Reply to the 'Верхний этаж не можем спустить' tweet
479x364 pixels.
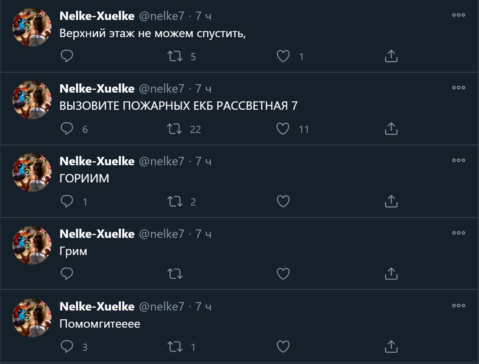67,56
